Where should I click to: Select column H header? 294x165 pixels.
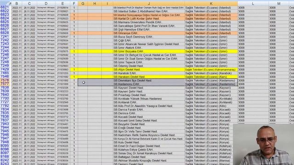pyautogui.click(x=95, y=4)
